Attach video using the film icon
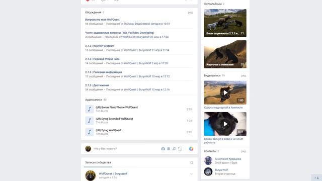This screenshot has width=322, height=181. point(169,149)
